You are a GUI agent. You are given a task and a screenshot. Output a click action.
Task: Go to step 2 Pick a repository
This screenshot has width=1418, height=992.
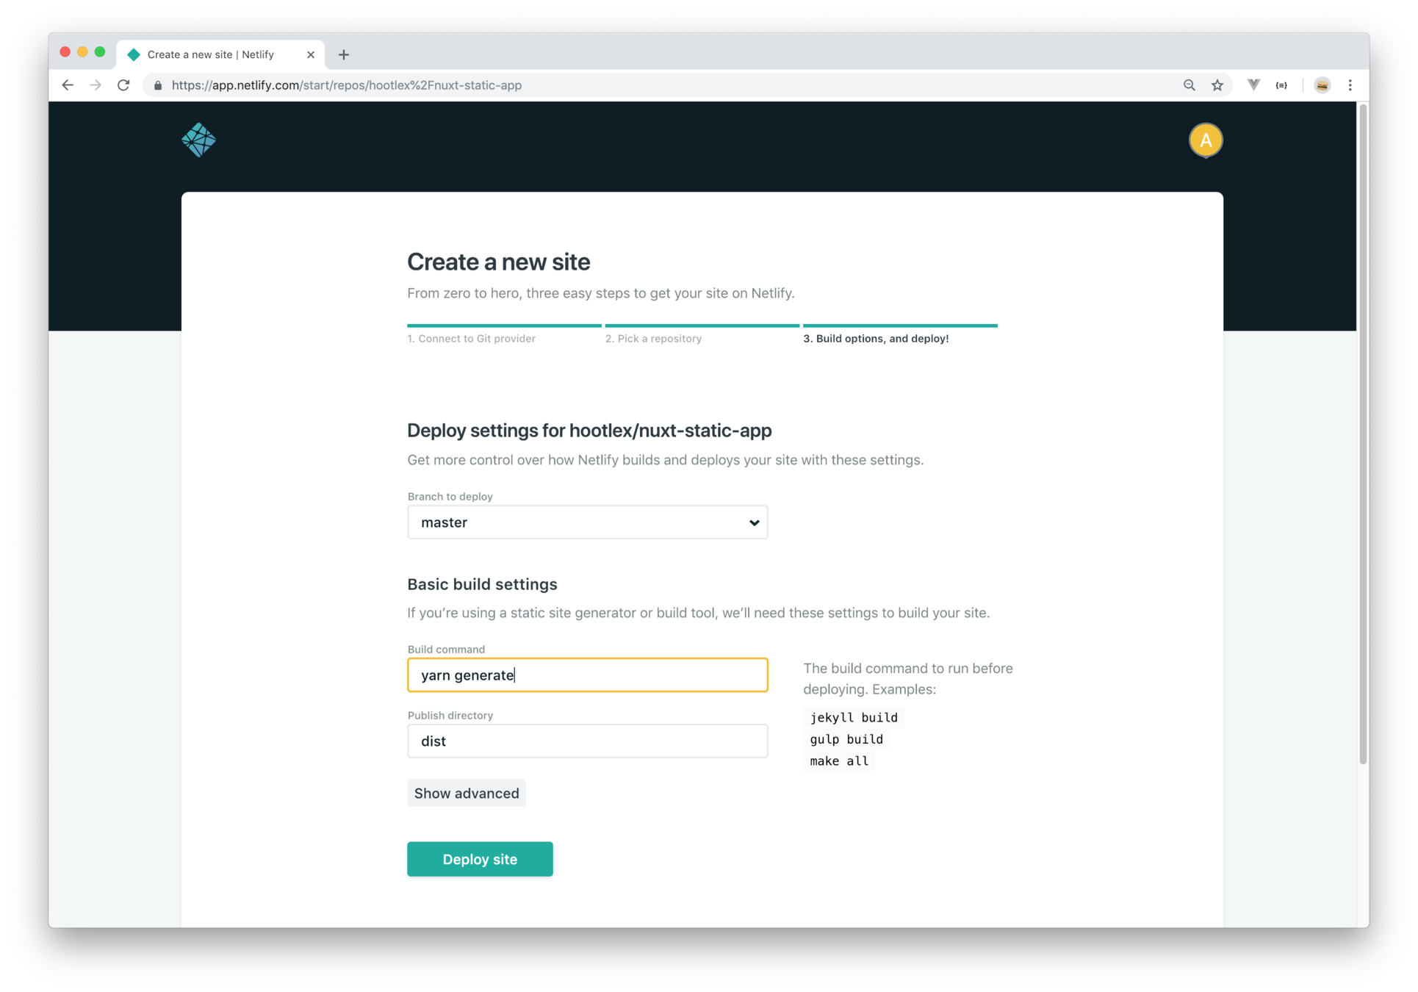coord(653,339)
